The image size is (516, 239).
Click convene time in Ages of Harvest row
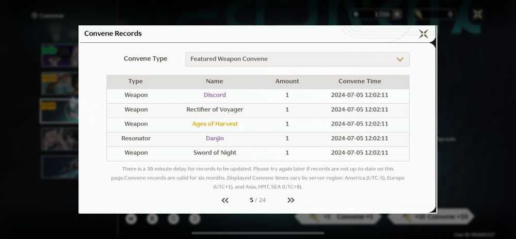360,124
